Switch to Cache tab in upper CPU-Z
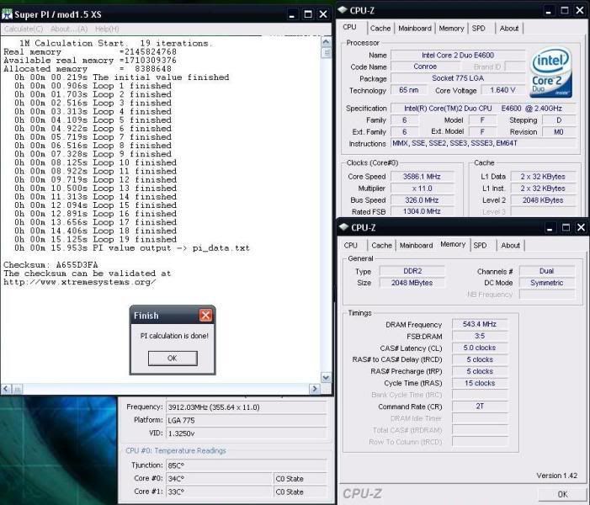The image size is (590, 505). [x=380, y=28]
